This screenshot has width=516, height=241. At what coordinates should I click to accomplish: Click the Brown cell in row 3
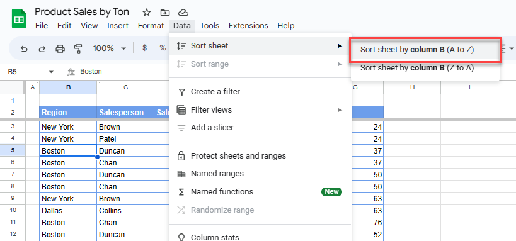coord(125,127)
